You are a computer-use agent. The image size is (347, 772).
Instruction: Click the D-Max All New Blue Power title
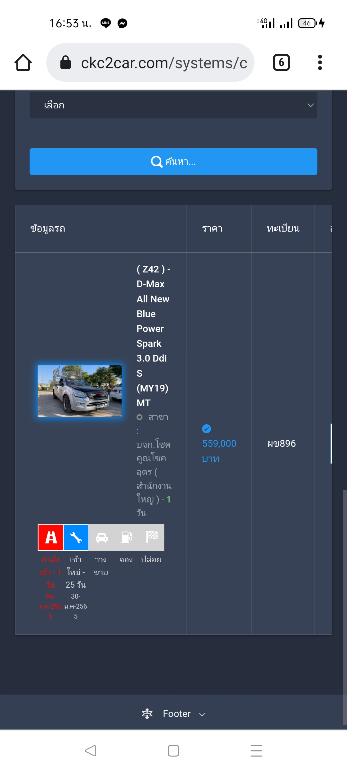tap(153, 336)
